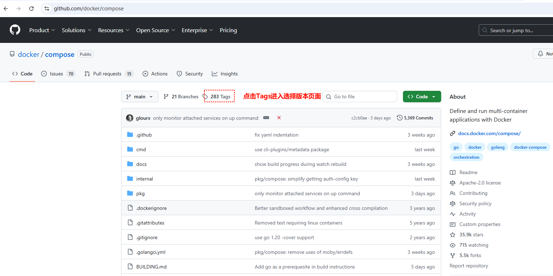Screen dimensions: 553x276
Task: Open the Custom properties link
Action: (x=475, y=224)
